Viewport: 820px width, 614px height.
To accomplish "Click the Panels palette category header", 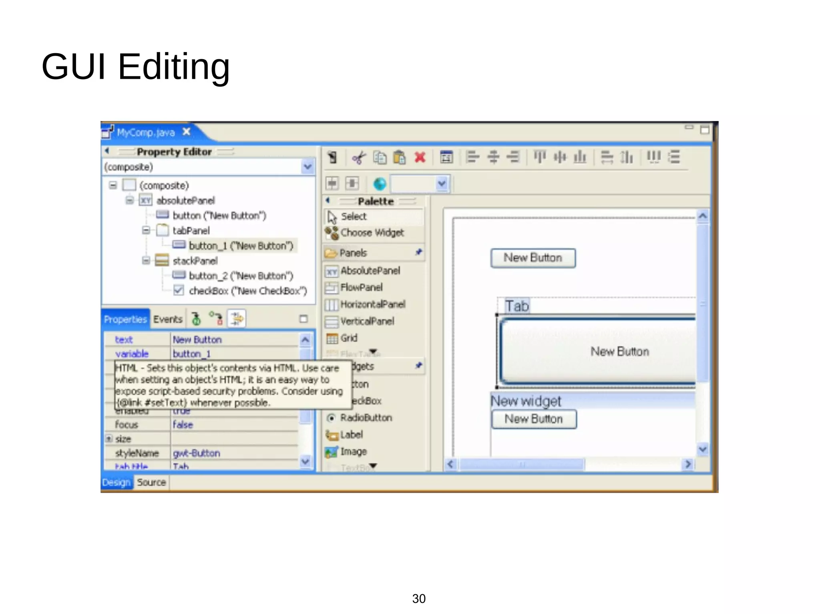I will (374, 253).
